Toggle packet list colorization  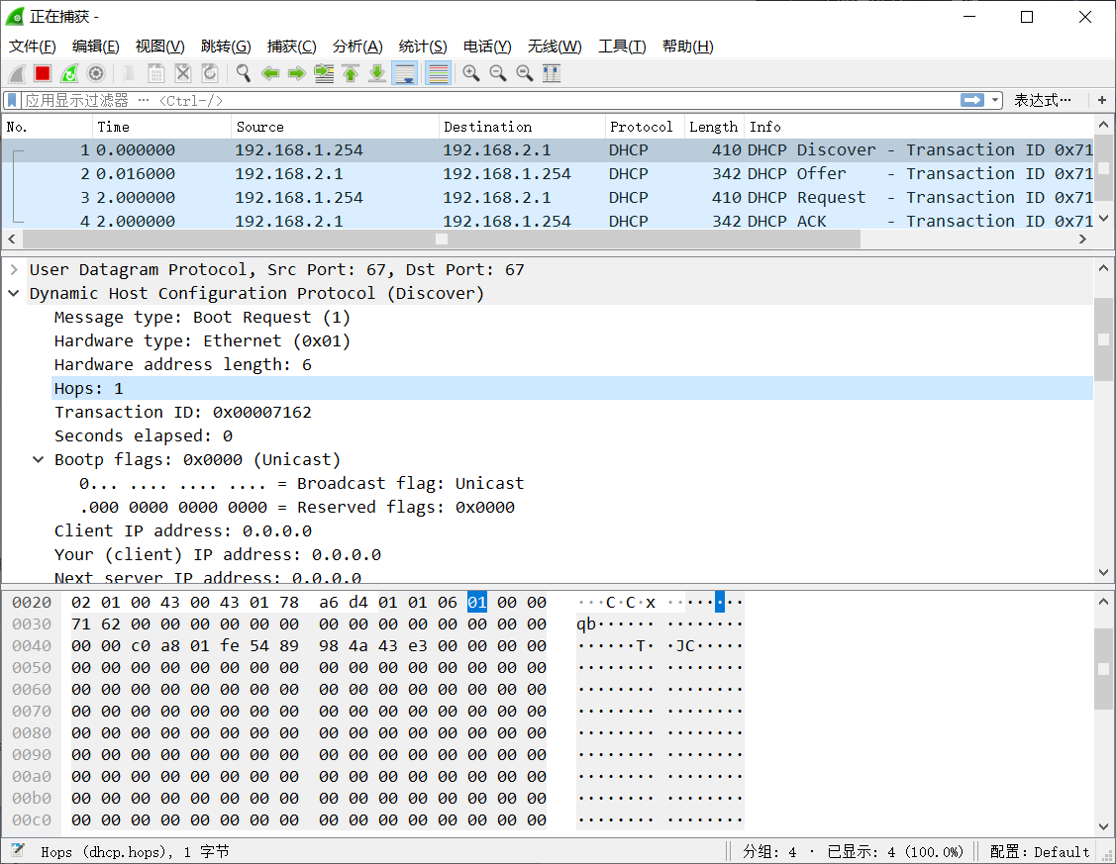coord(439,73)
